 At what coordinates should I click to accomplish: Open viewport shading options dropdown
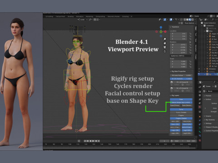coord(195,19)
